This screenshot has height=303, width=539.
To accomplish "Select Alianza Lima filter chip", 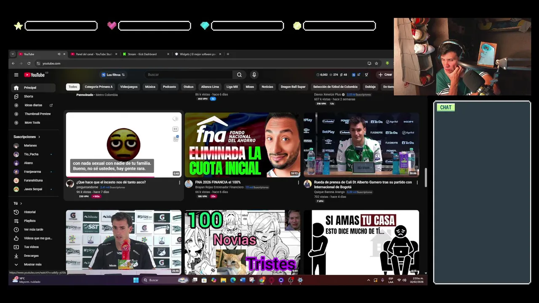I will pos(210,87).
